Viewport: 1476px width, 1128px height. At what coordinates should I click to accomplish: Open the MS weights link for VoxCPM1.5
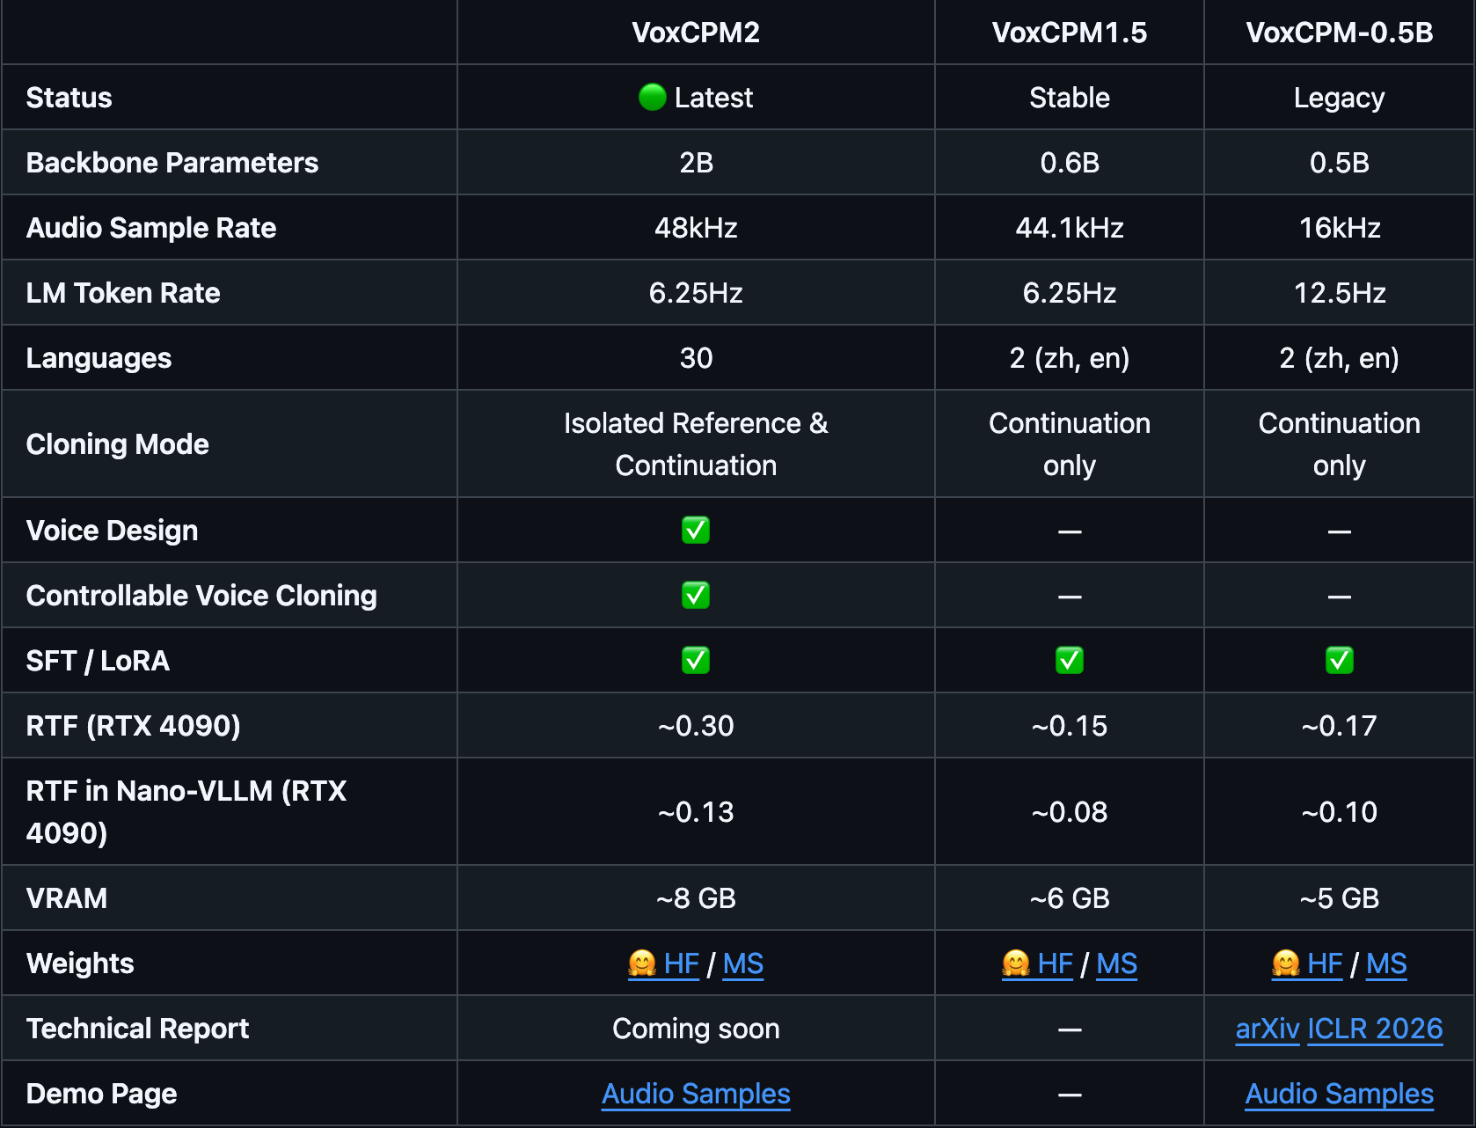click(x=1117, y=963)
